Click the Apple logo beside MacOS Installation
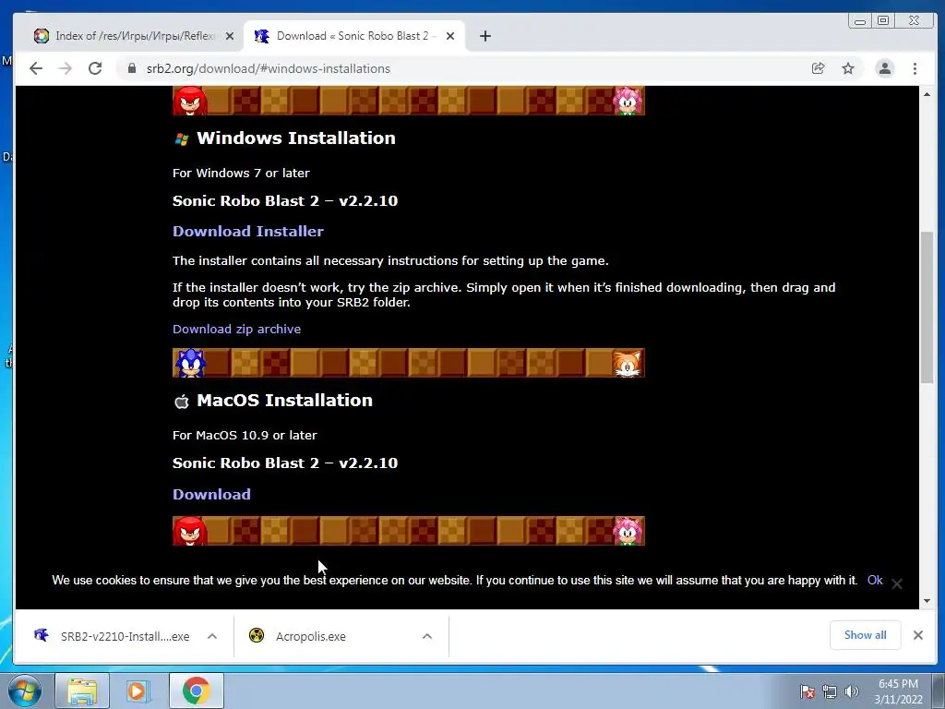Screen dimensions: 945x709 click(x=182, y=401)
